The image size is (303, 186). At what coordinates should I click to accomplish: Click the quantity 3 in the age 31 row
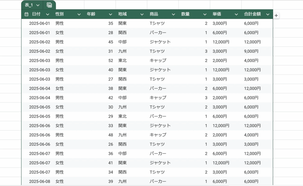[206, 51]
